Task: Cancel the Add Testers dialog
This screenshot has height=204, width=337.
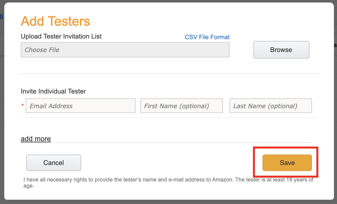Action: [x=54, y=163]
